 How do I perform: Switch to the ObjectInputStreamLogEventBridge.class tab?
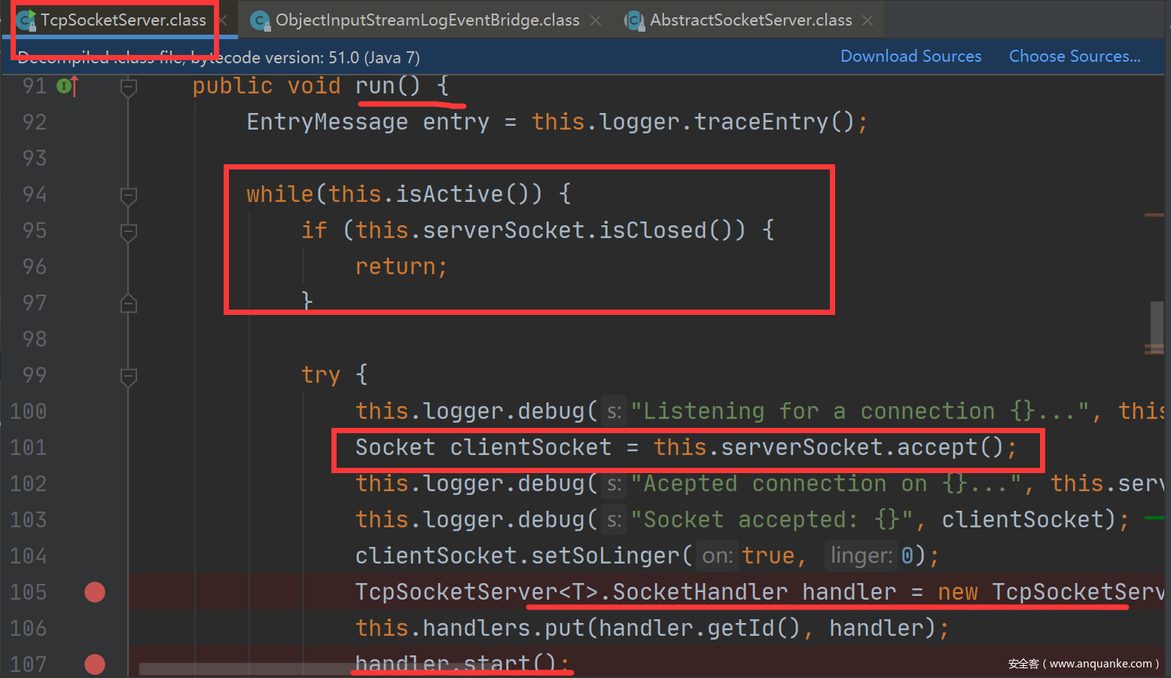[427, 20]
